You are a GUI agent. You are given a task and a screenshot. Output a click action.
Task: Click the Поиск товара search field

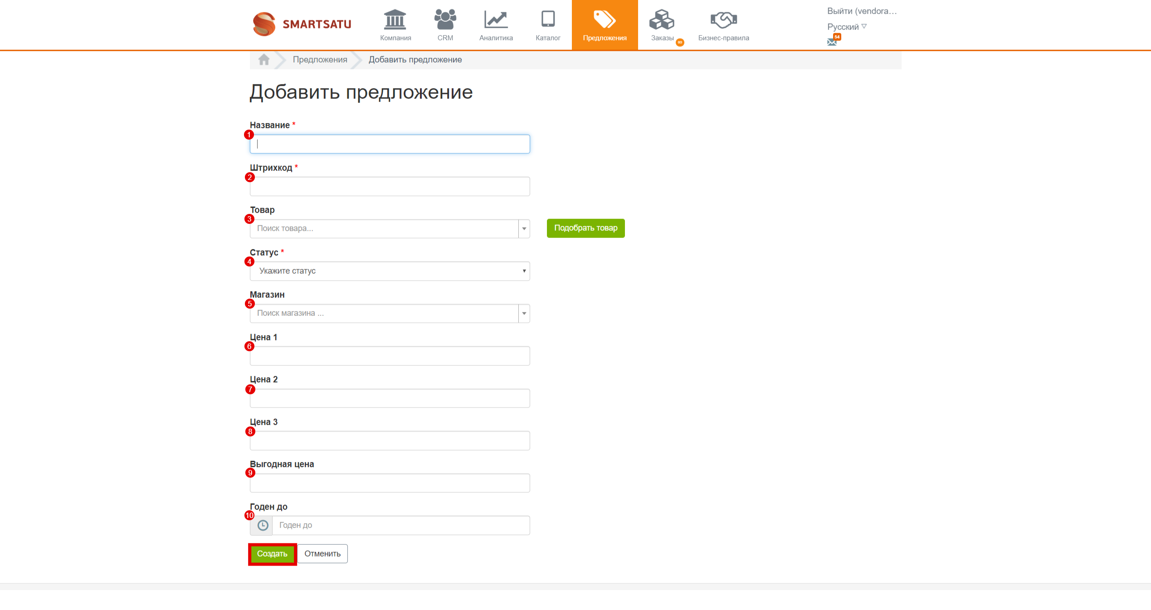pos(384,228)
